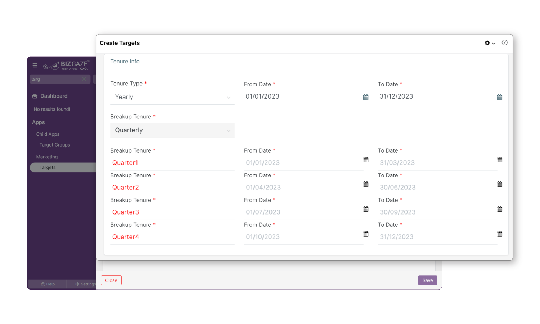Click the BizGaze logo

[66, 65]
